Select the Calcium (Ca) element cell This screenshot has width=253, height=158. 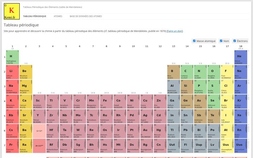pos(26,101)
